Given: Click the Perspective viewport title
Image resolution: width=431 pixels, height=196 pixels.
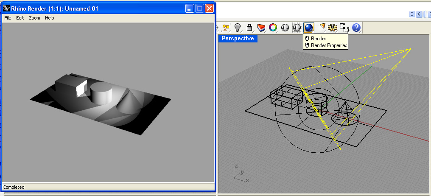Looking at the screenshot, I should (238, 39).
